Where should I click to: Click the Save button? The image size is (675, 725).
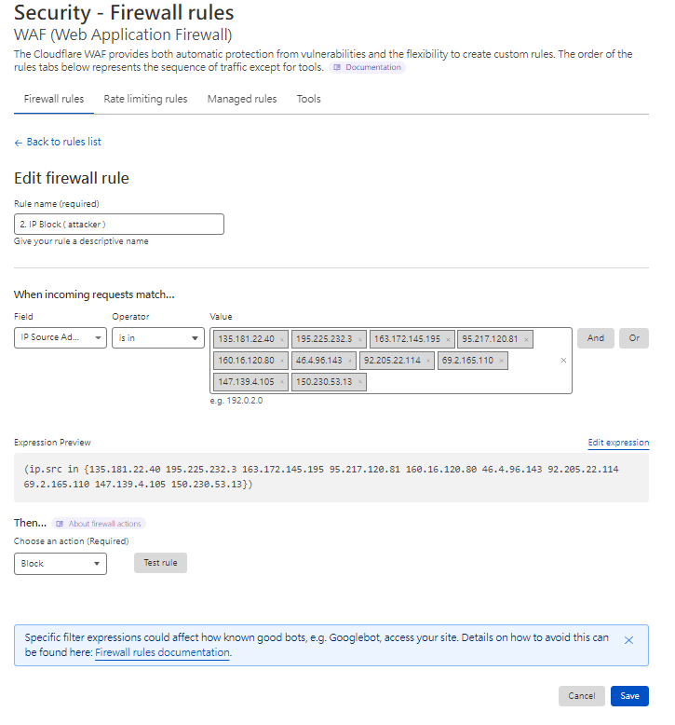click(629, 696)
